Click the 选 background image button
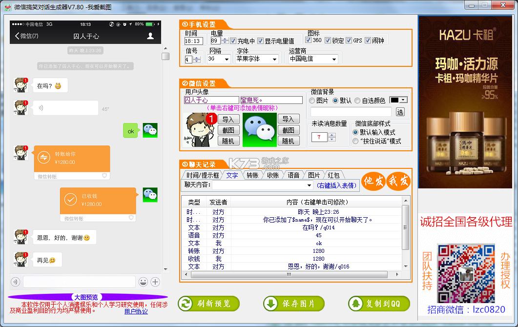 coord(400,112)
